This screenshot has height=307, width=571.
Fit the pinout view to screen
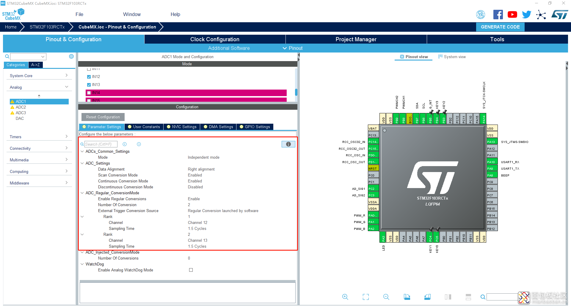click(366, 297)
